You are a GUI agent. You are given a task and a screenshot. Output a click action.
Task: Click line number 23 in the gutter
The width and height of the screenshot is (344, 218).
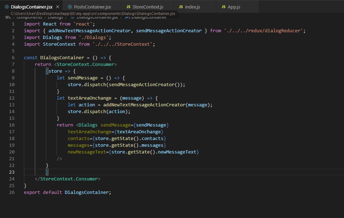coord(12,172)
